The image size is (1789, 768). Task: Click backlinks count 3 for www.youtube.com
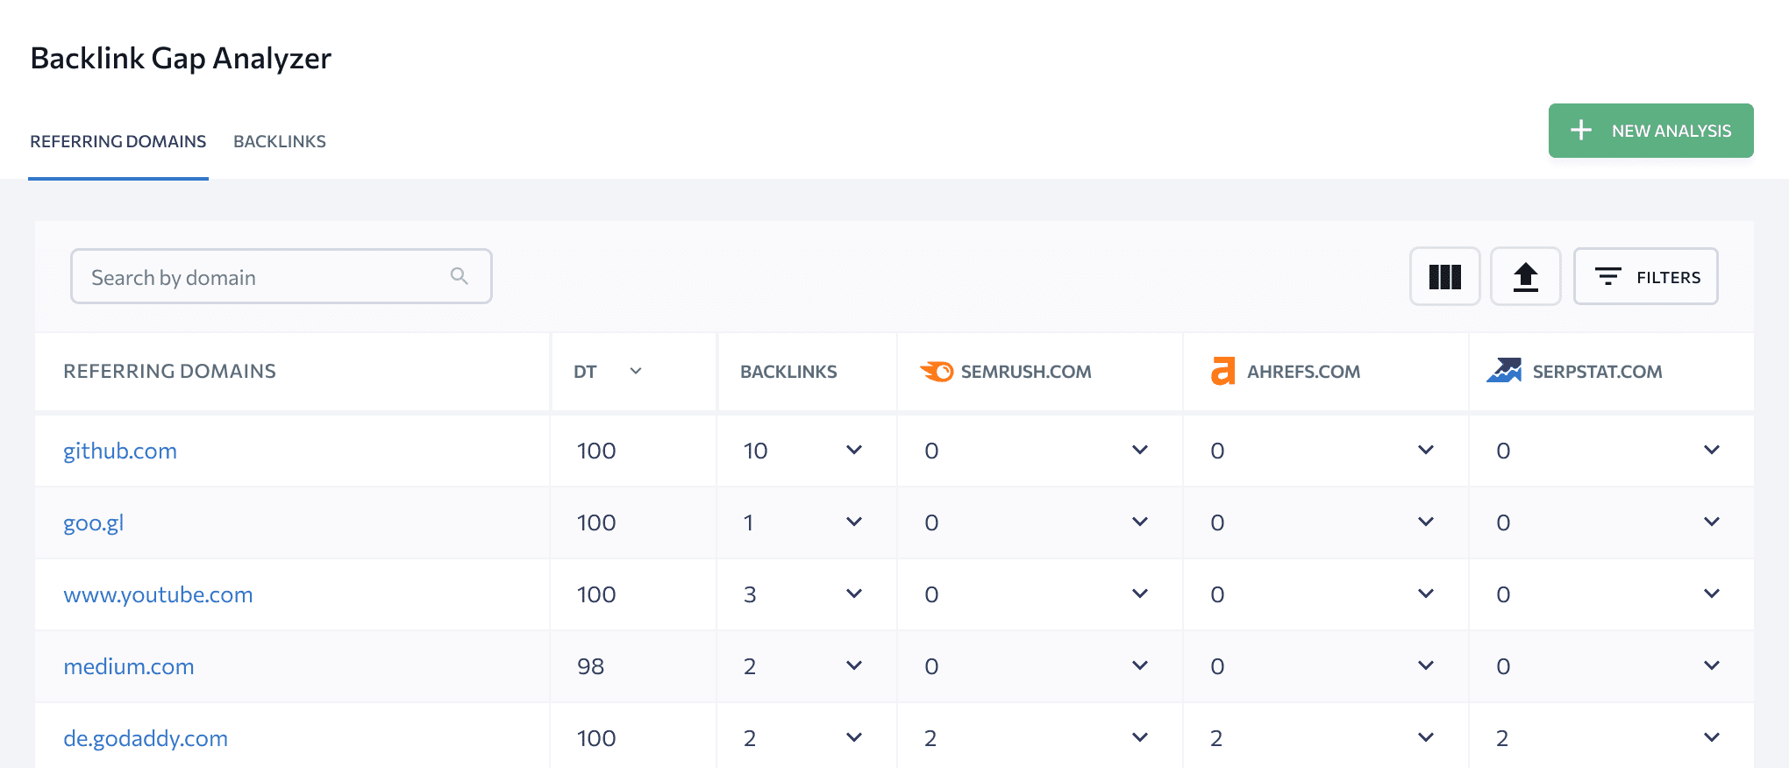click(750, 594)
